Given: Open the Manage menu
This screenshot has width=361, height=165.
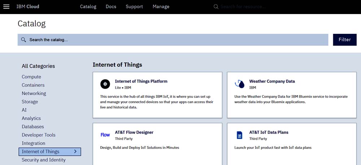Looking at the screenshot, I should tap(161, 6).
